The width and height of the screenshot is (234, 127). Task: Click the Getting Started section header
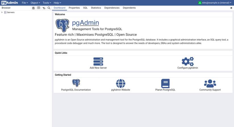63,75
